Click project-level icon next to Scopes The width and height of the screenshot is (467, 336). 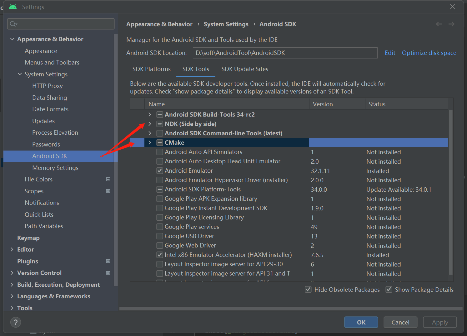(108, 191)
